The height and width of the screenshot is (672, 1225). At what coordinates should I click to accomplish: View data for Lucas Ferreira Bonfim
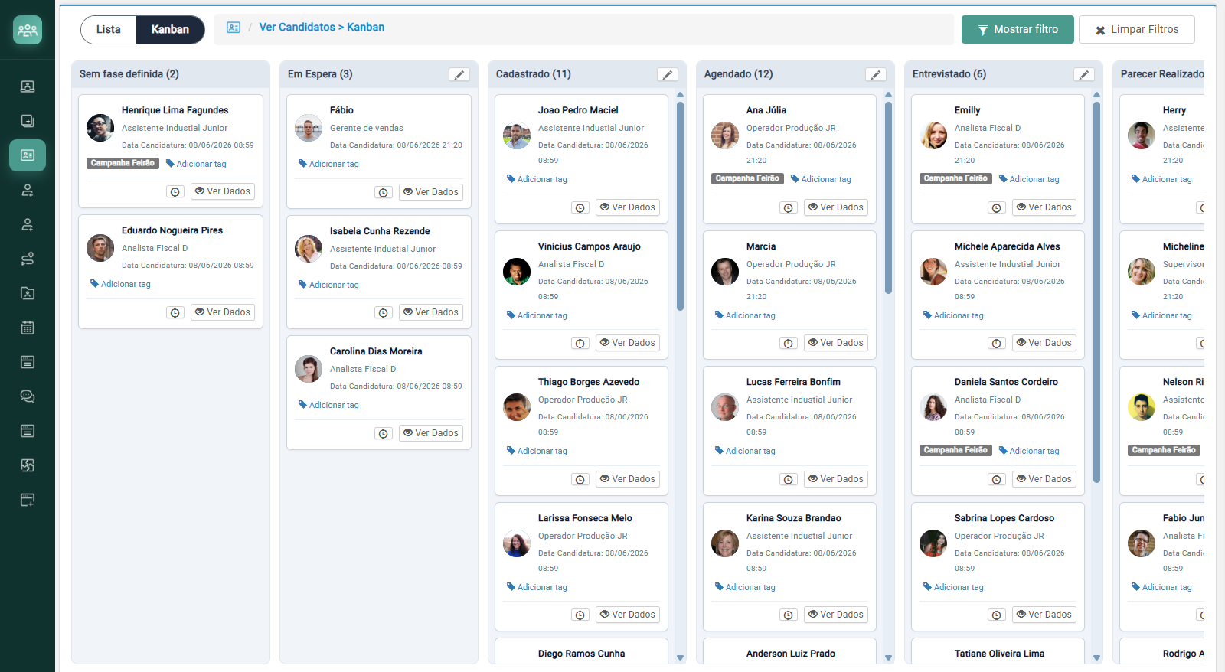835,479
